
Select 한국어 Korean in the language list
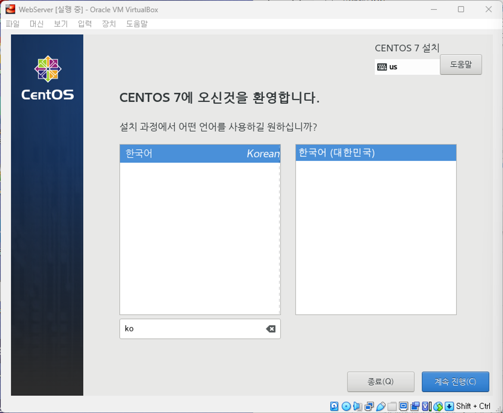click(x=200, y=154)
